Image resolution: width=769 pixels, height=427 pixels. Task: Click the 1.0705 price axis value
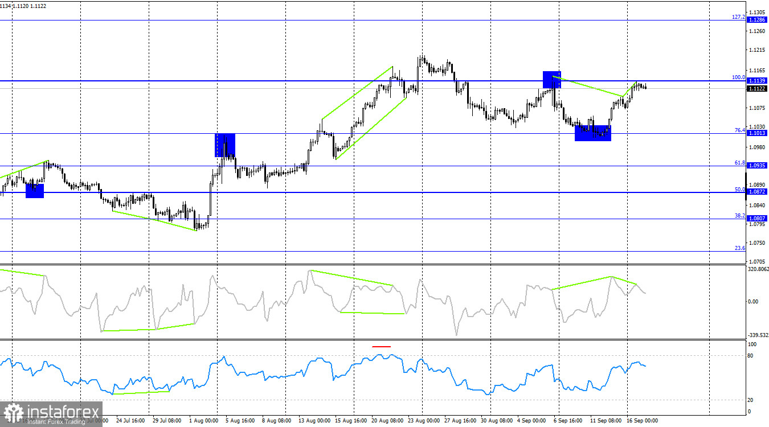pos(757,262)
